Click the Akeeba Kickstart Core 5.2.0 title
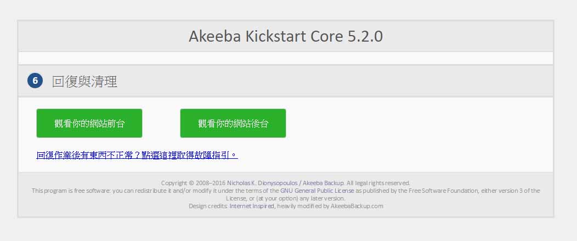Screen dimensions: 577x241 [286, 36]
